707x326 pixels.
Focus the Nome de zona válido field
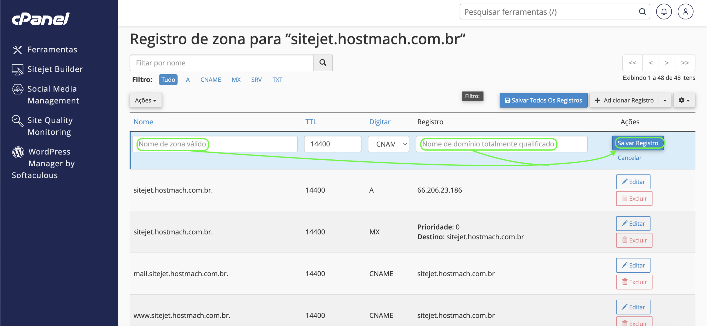point(215,144)
